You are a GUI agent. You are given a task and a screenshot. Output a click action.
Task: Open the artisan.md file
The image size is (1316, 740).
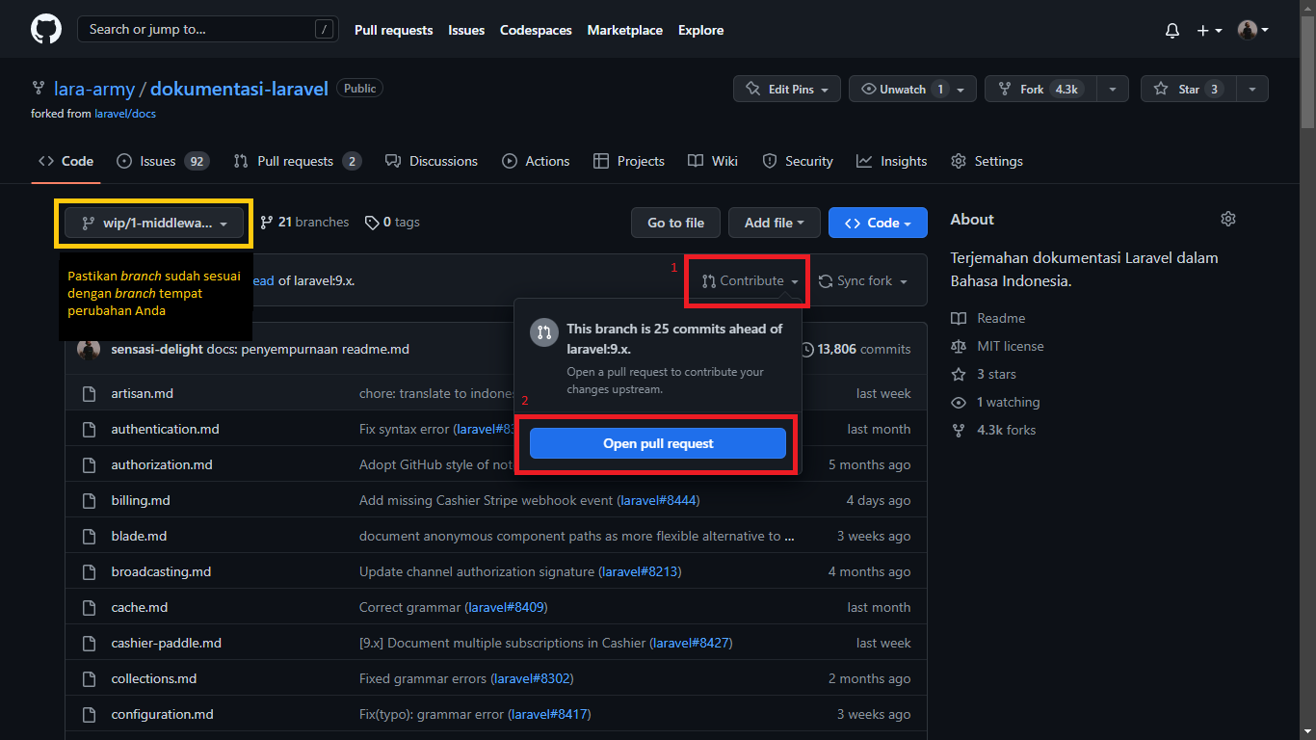tap(143, 393)
